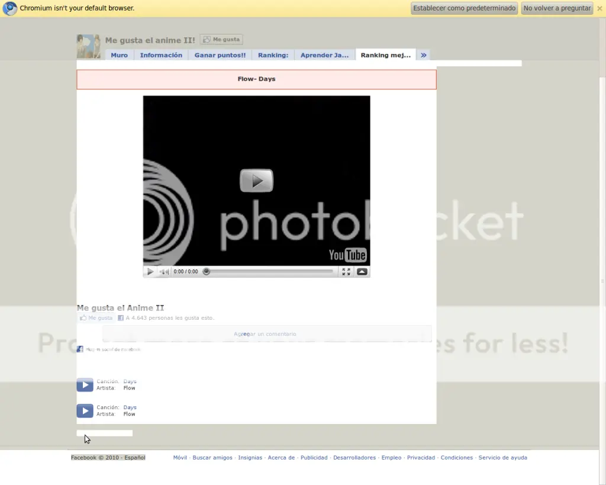Toggle fullscreen on the video player
This screenshot has height=485, width=606.
pos(346,271)
